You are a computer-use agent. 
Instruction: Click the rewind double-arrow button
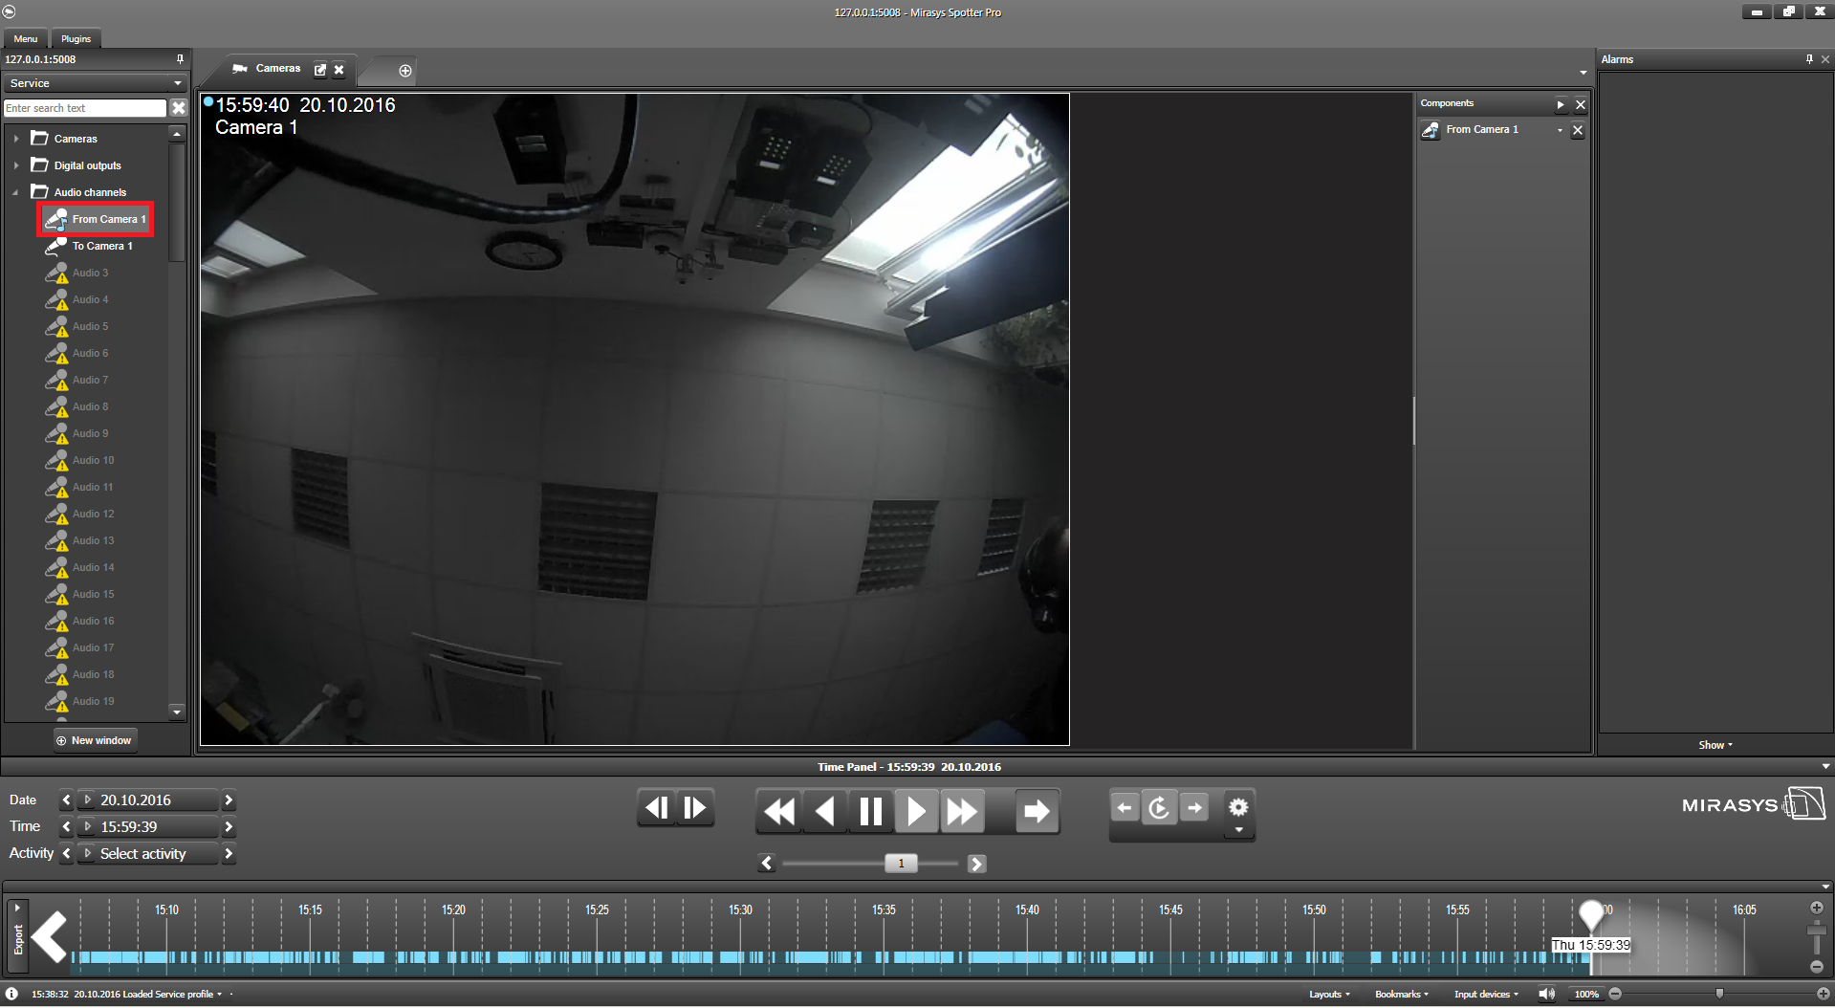pyautogui.click(x=779, y=812)
